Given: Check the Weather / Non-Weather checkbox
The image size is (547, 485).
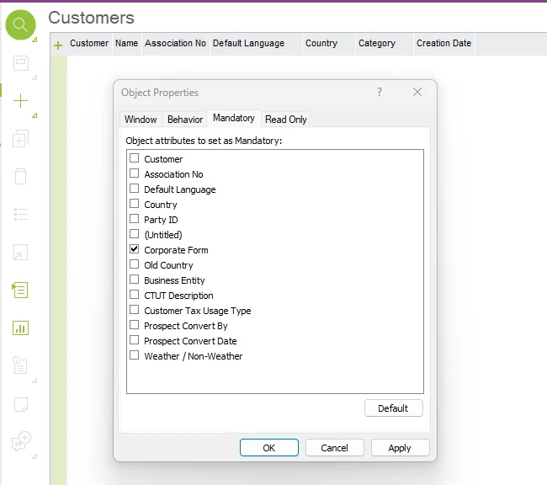Looking at the screenshot, I should (135, 356).
